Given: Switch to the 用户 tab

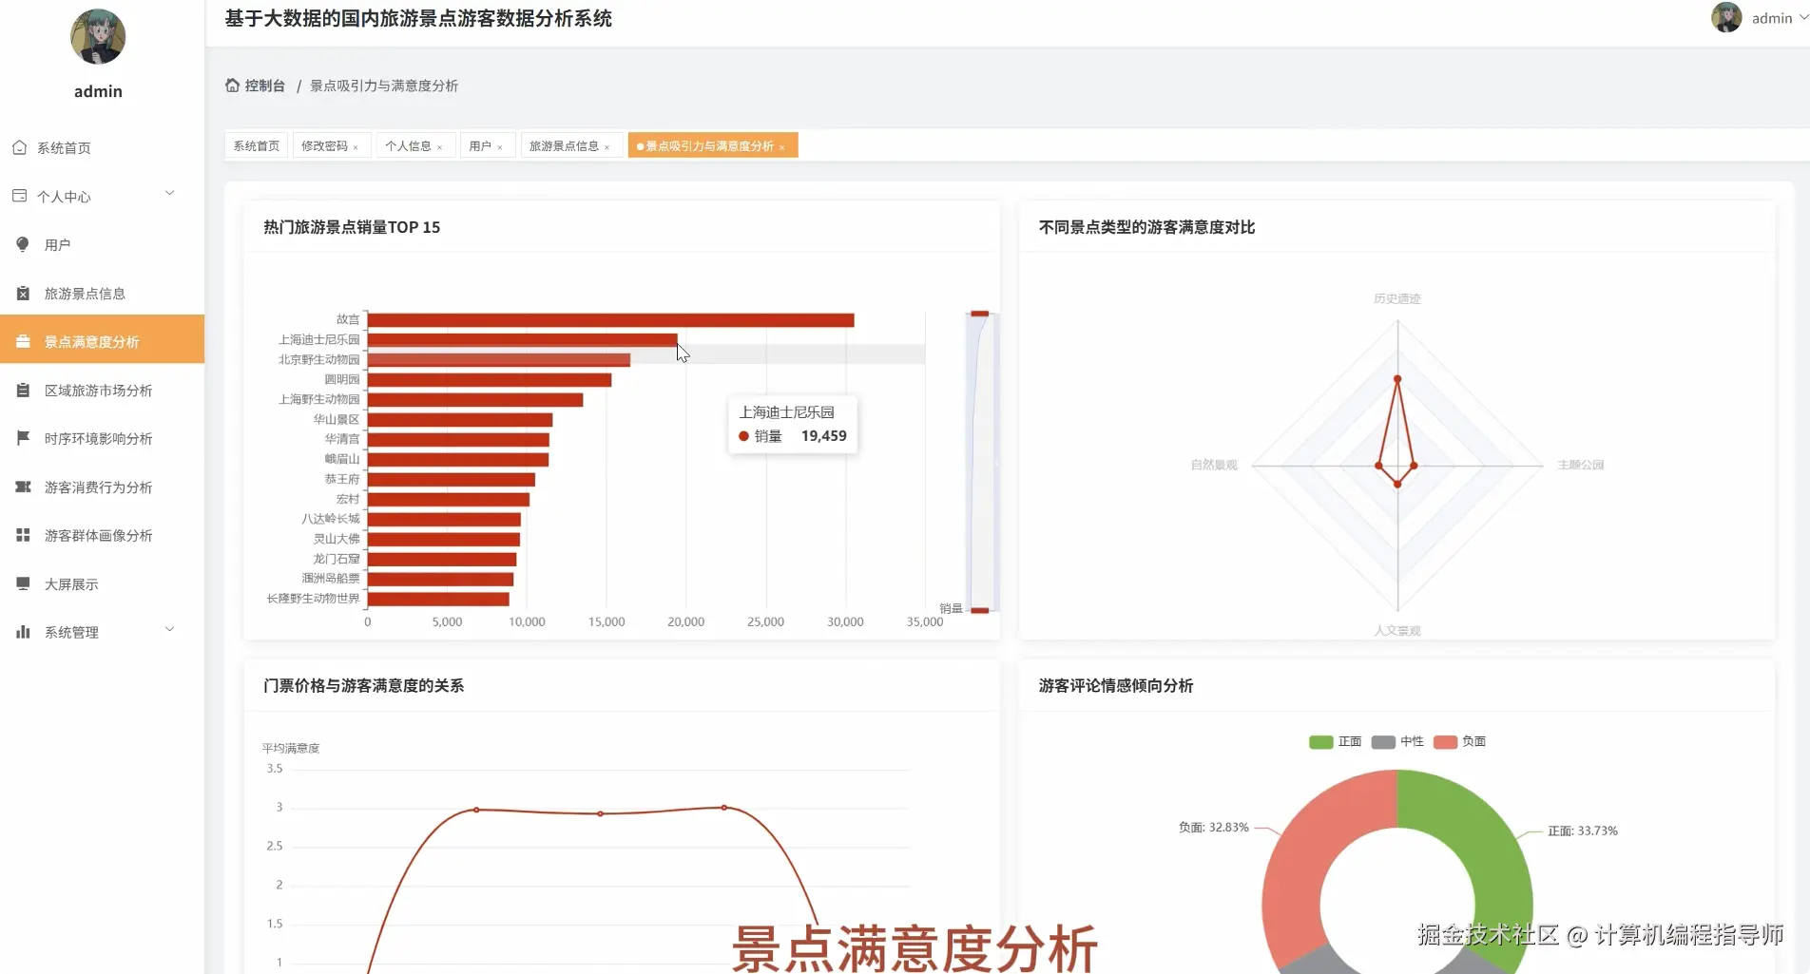Looking at the screenshot, I should [481, 144].
